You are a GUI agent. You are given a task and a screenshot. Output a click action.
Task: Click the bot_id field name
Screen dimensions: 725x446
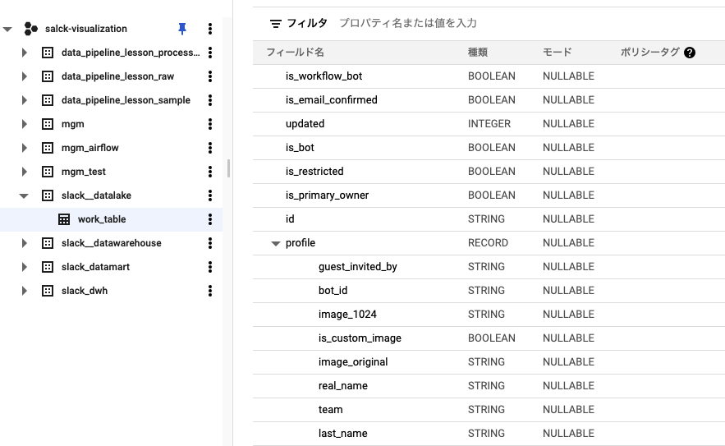click(x=333, y=291)
